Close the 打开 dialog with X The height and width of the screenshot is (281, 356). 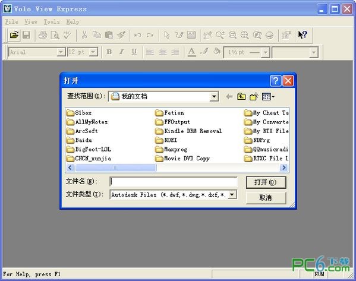(x=288, y=81)
